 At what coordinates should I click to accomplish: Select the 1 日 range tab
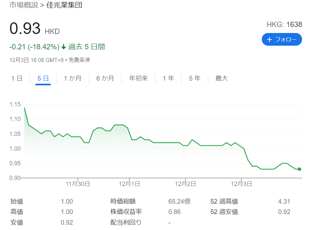(x=17, y=78)
